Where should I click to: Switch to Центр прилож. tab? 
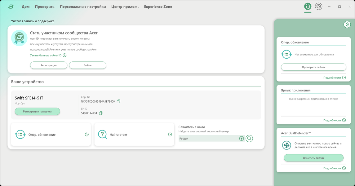125,7
